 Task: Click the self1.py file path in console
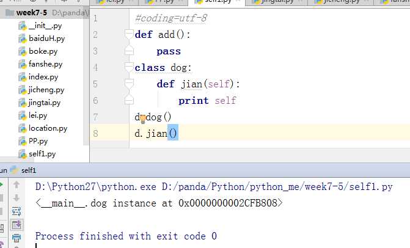(277, 187)
